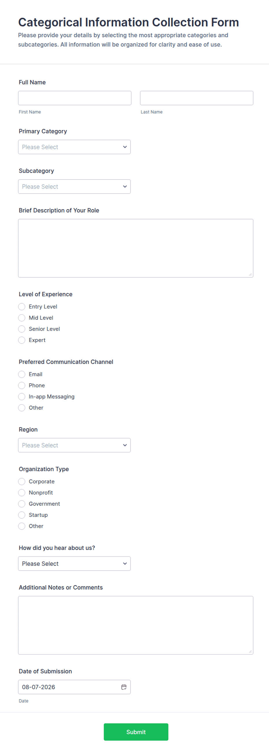Viewport: 269px width, 755px height.
Task: Open the calendar picker icon in date field
Action: point(124,687)
